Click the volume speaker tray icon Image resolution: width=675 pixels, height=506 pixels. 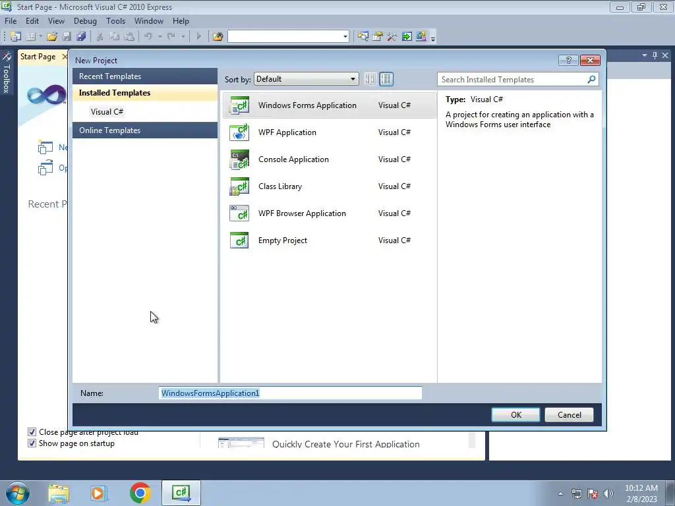(x=608, y=493)
